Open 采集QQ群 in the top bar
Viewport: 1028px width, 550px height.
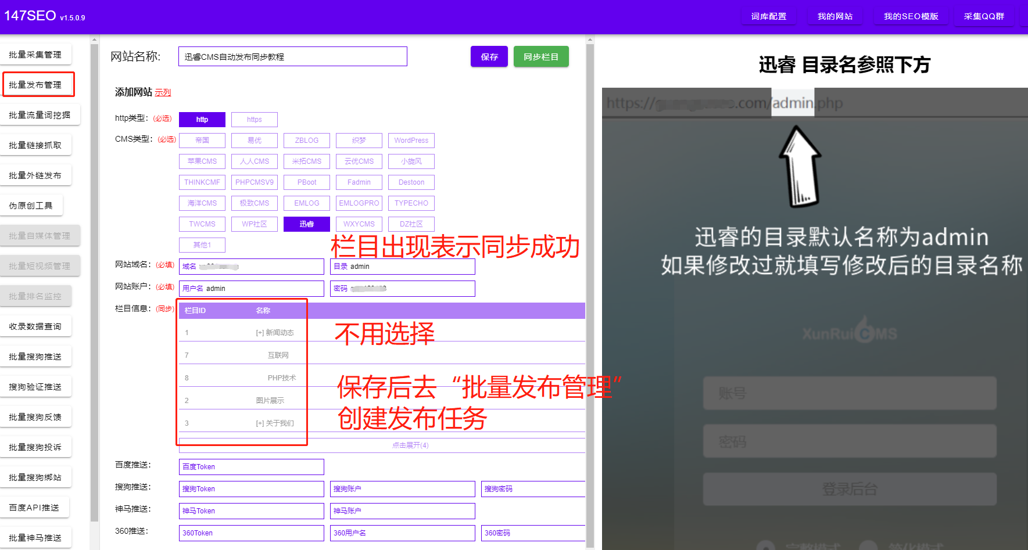(984, 16)
